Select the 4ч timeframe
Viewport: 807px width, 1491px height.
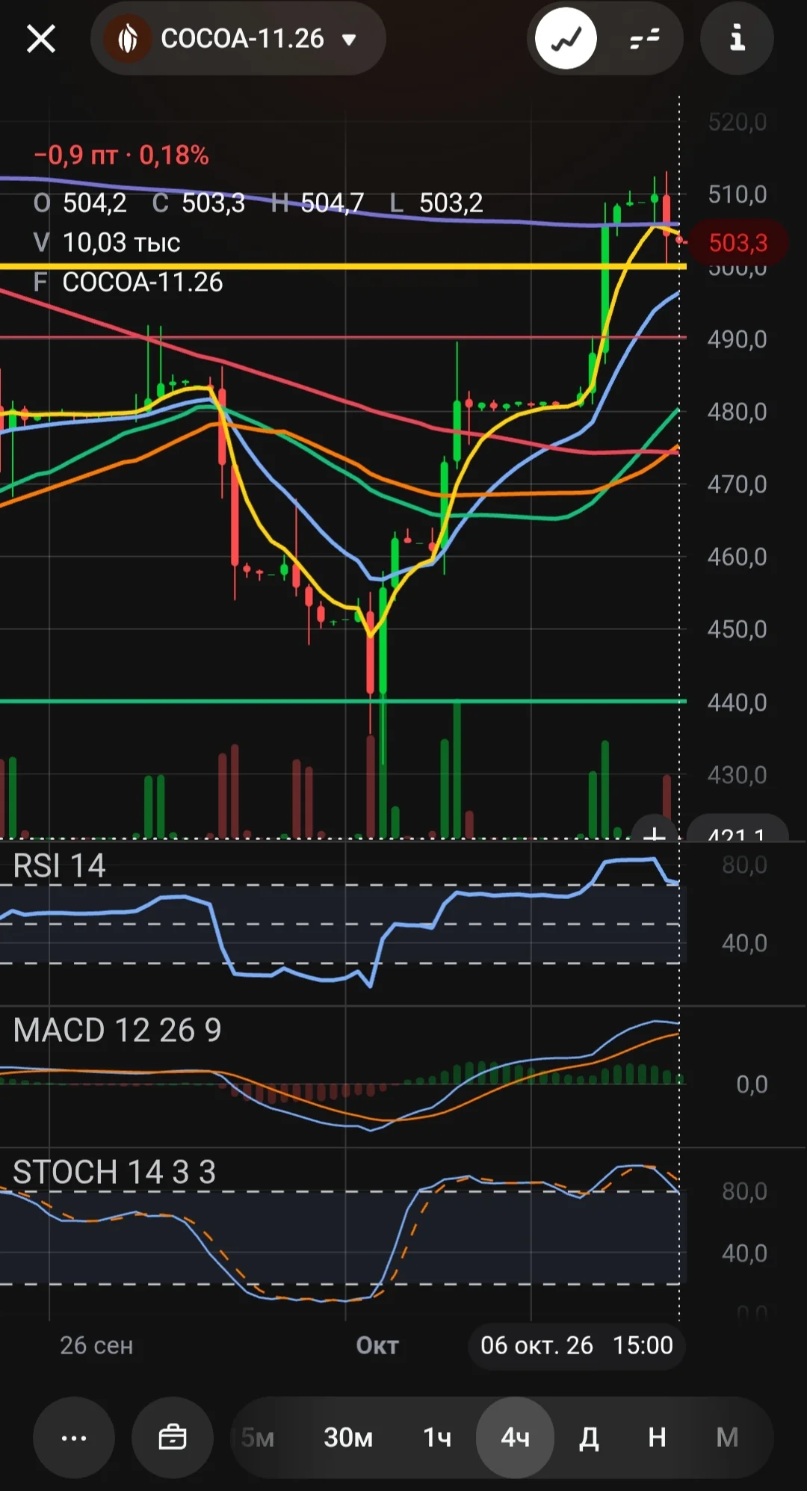tap(515, 1437)
